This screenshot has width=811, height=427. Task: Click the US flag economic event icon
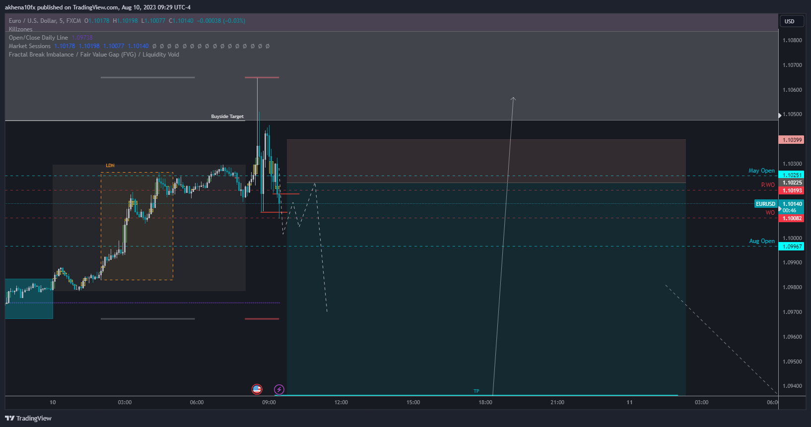257,389
